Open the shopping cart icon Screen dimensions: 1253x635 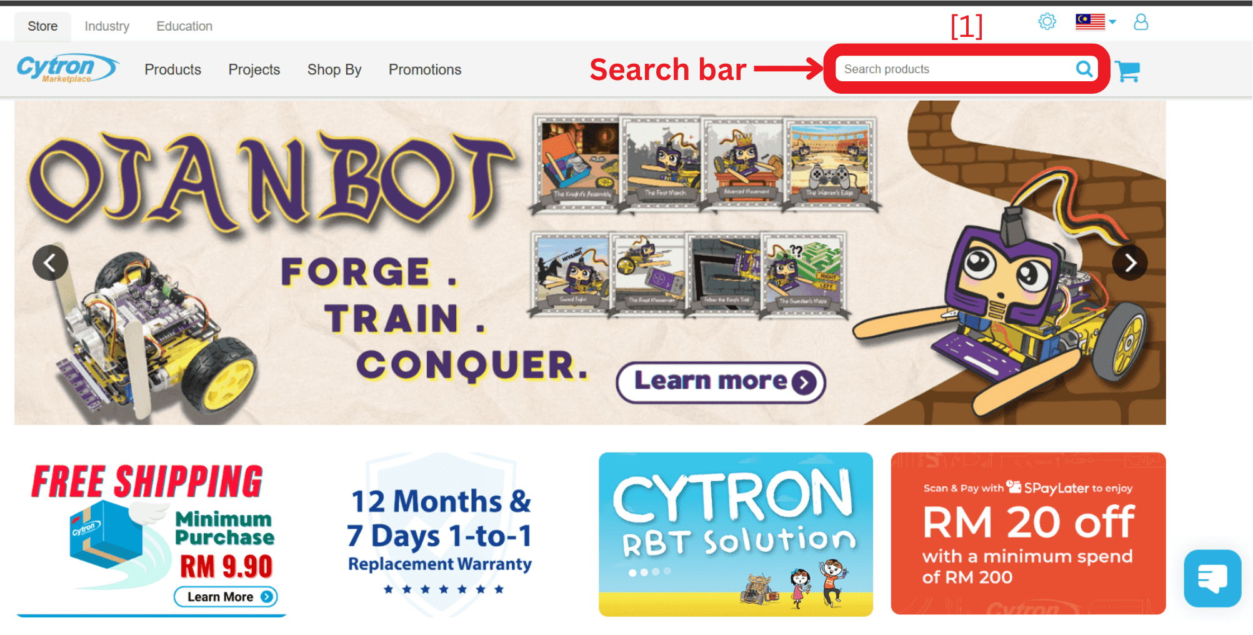1127,71
